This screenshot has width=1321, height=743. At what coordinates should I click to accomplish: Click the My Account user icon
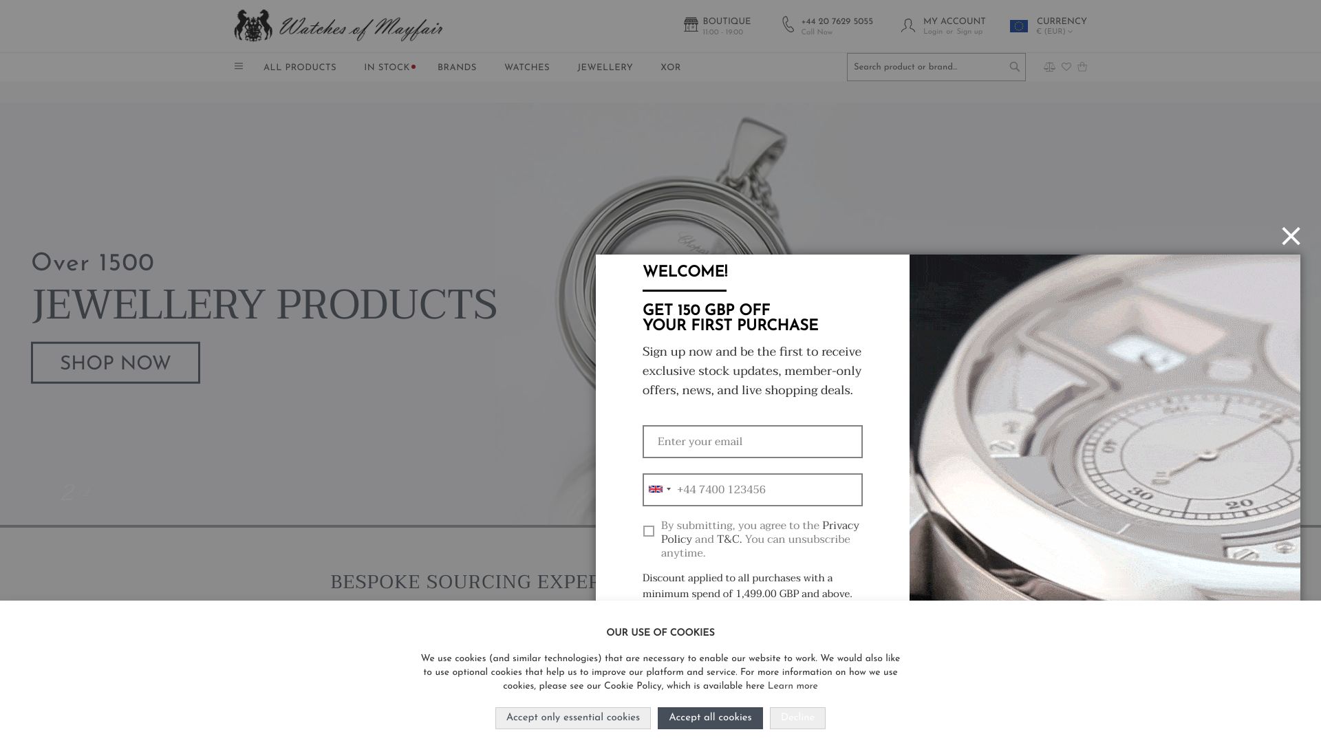click(908, 25)
